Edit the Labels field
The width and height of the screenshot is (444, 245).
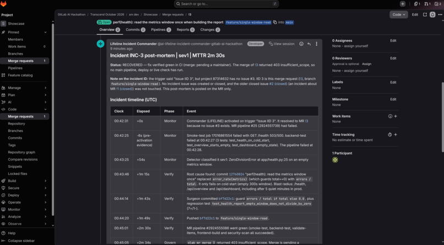(x=393, y=83)
